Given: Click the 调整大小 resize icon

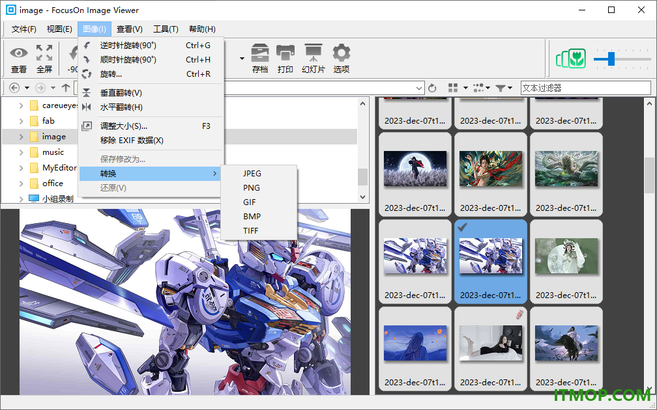Looking at the screenshot, I should tap(87, 126).
